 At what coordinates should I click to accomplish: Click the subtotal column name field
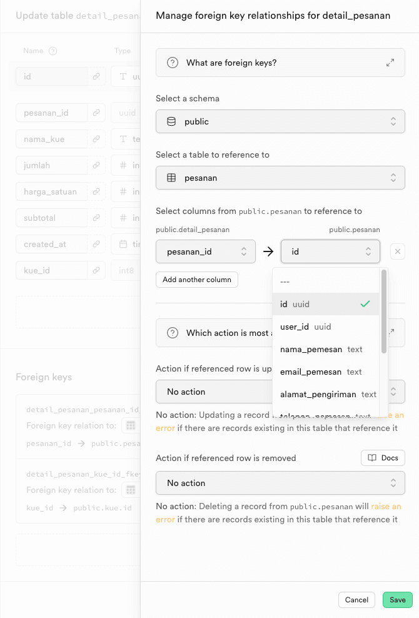[52, 218]
